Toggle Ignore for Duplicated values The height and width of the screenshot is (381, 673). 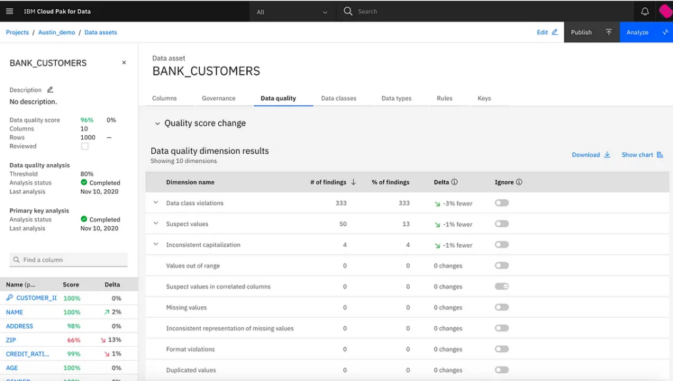(501, 370)
